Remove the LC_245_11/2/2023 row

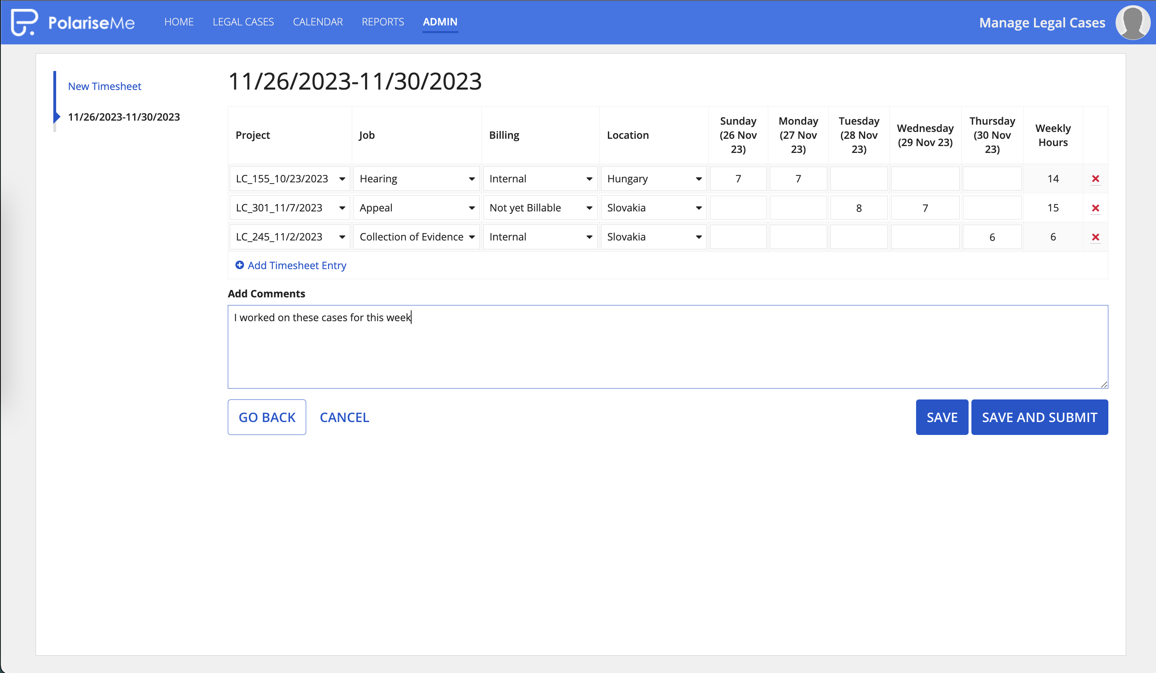(1095, 237)
